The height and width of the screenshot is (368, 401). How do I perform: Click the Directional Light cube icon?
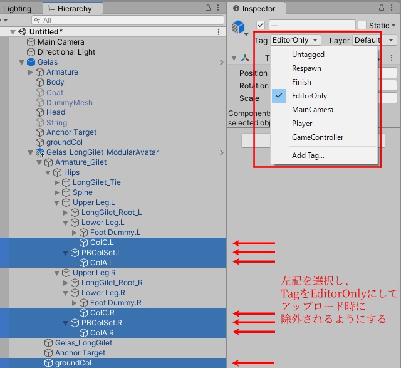pos(31,52)
